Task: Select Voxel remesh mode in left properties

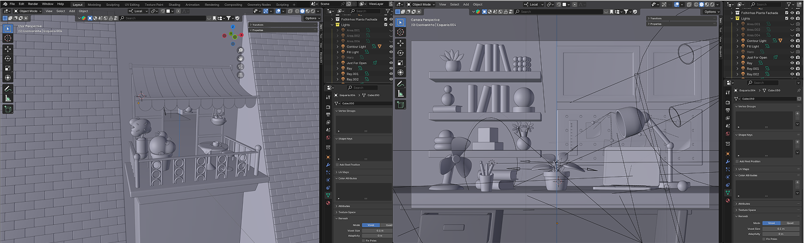Action: point(371,225)
